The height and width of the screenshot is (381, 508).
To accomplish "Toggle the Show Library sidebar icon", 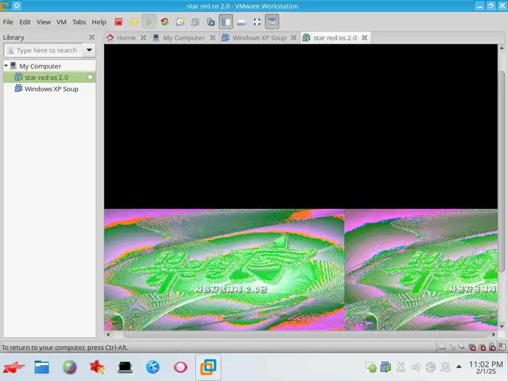I will point(226,22).
